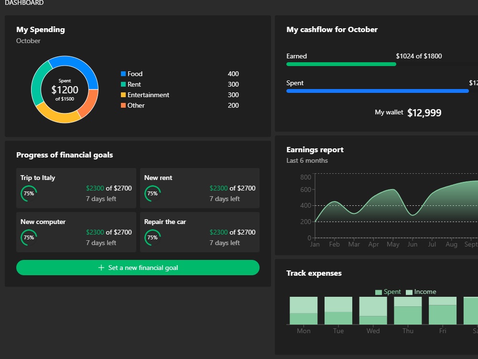Click Trip to Italy 75% progress ring
Image resolution: width=478 pixels, height=359 pixels.
click(x=29, y=193)
